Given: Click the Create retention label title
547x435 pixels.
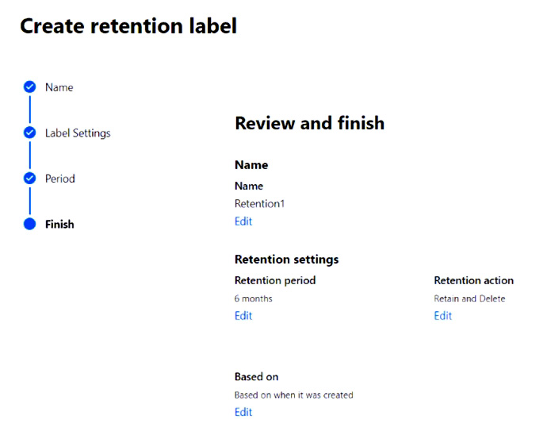Looking at the screenshot, I should click(x=128, y=26).
